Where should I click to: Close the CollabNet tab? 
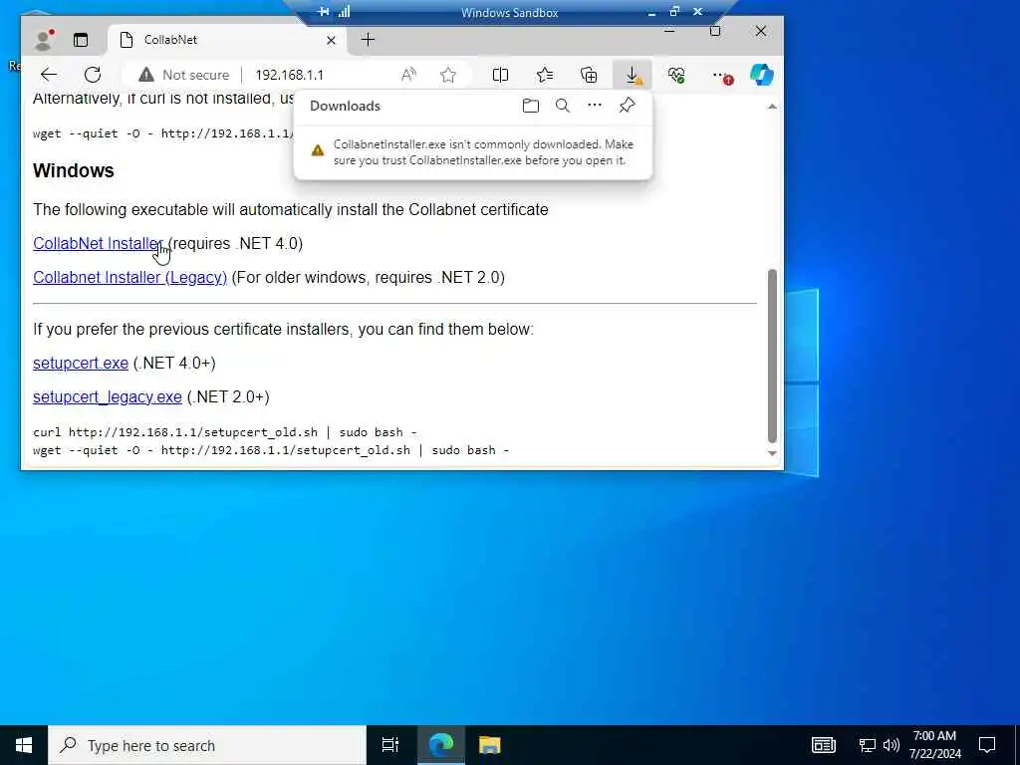pos(331,40)
